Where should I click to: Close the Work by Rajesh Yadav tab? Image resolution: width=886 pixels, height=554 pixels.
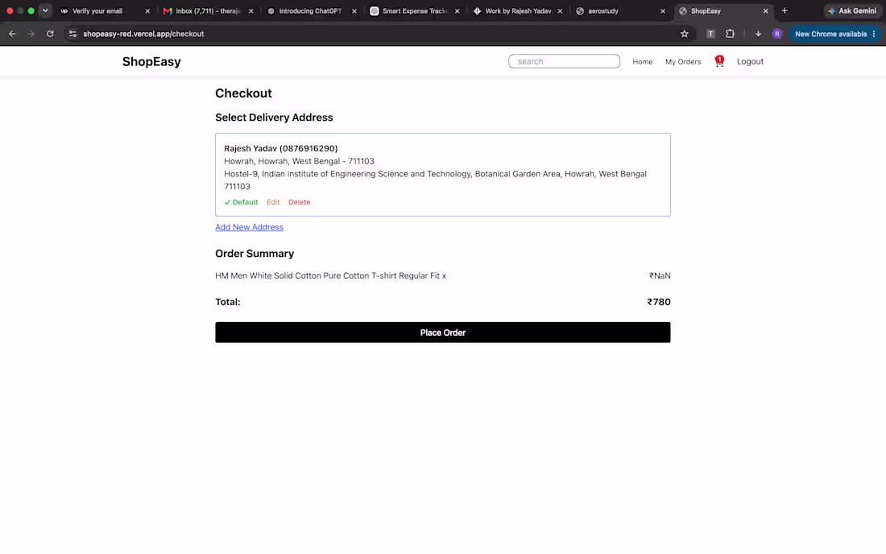560,10
